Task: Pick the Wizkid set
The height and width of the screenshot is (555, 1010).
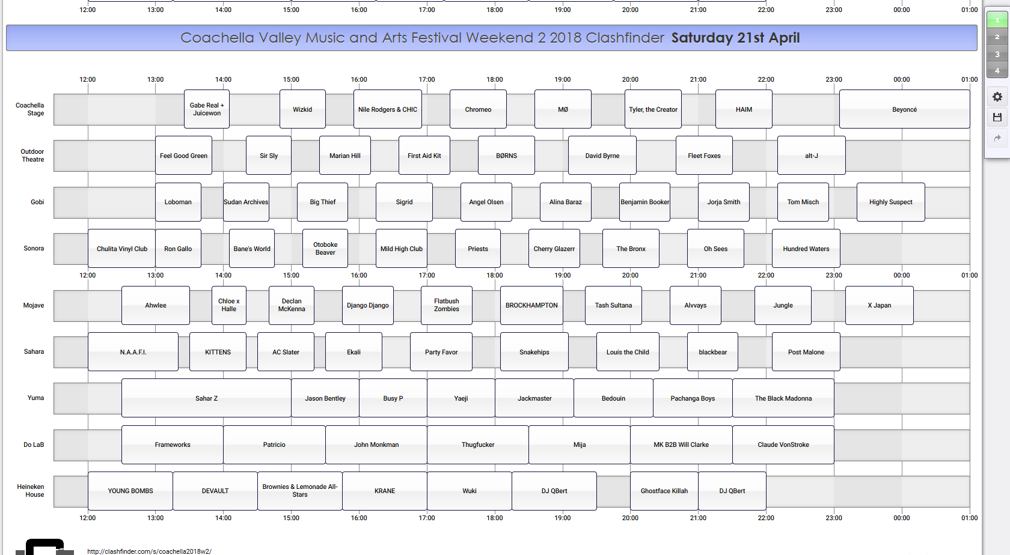Action: click(302, 109)
